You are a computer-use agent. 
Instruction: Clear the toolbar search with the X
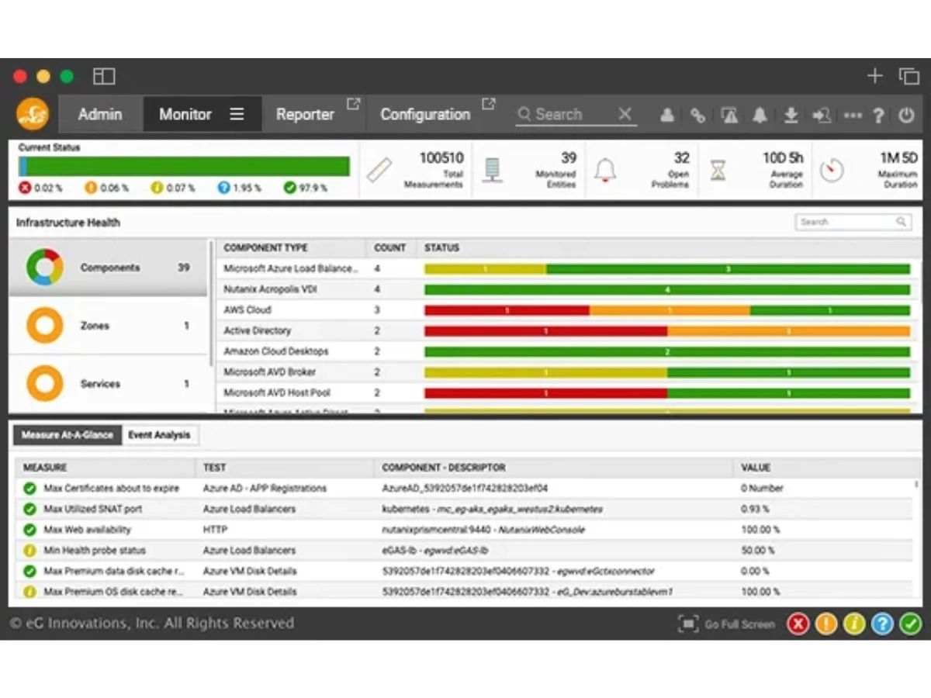[x=625, y=114]
